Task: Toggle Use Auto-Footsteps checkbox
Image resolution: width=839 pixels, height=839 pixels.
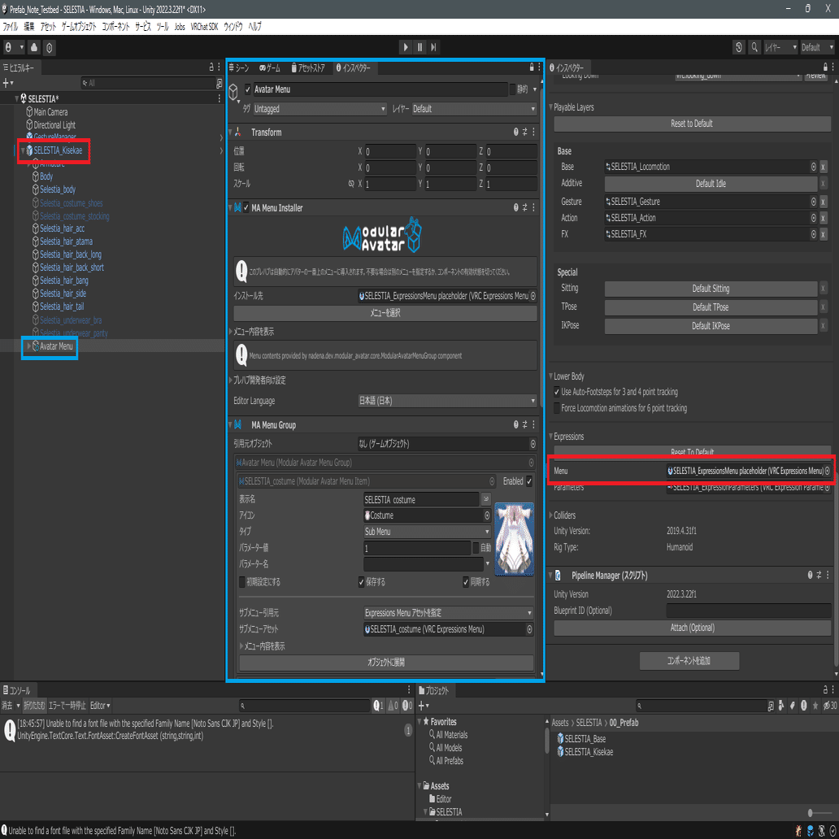Action: (x=557, y=392)
